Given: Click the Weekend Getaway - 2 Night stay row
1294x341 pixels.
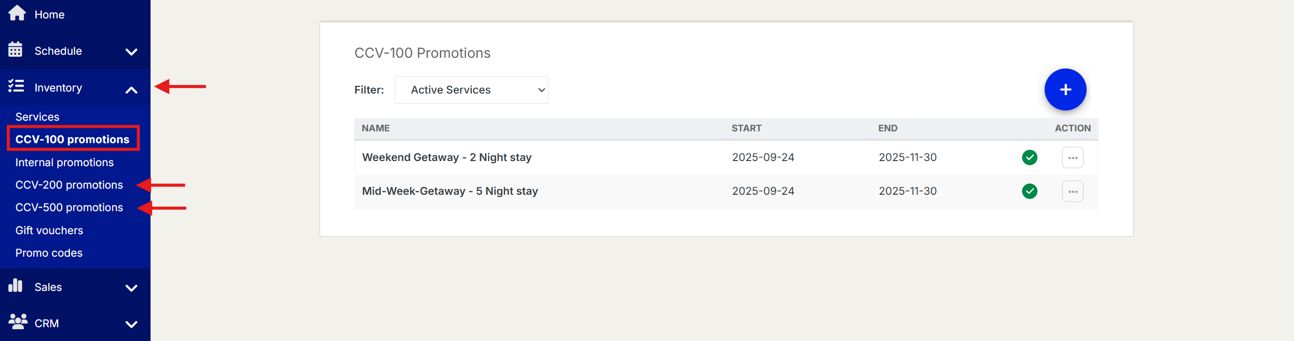Looking at the screenshot, I should [x=447, y=157].
